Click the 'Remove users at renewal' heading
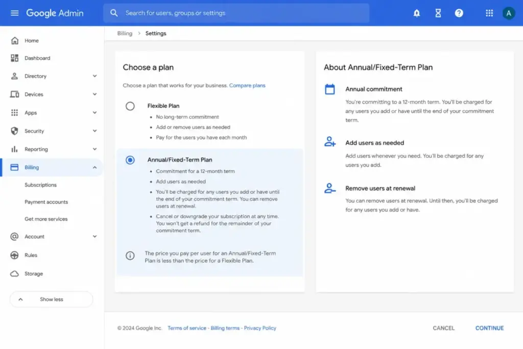This screenshot has height=349, width=523. click(x=380, y=188)
